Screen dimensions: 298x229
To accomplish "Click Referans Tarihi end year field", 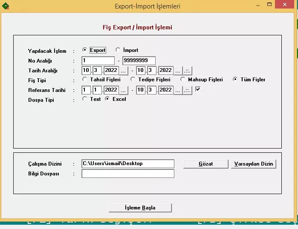I will pos(166,90).
